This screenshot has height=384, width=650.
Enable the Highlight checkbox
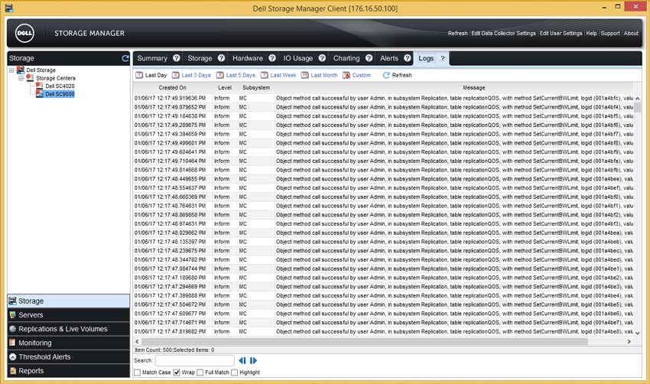tap(235, 373)
